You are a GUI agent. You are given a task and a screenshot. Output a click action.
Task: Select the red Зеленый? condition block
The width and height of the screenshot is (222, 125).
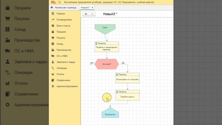tap(106, 64)
